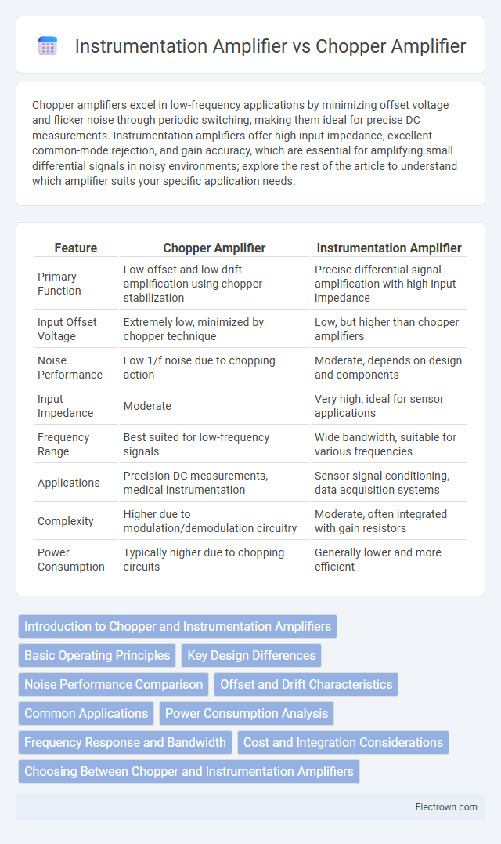The height and width of the screenshot is (844, 501).
Task: Select the Primary Function row label
Action: pyautogui.click(x=59, y=284)
